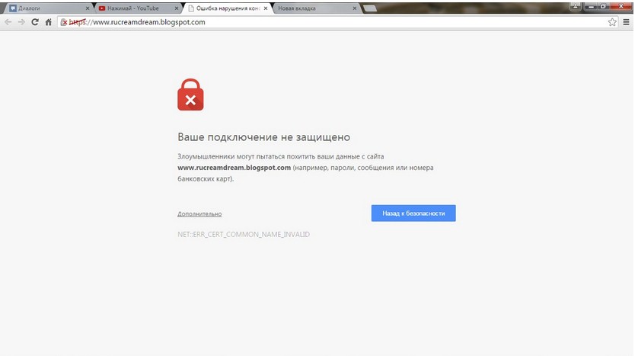Close the Диалоги tab

click(x=88, y=8)
